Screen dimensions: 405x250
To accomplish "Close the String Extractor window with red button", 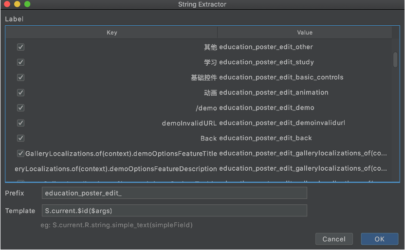I will pyautogui.click(x=7, y=4).
